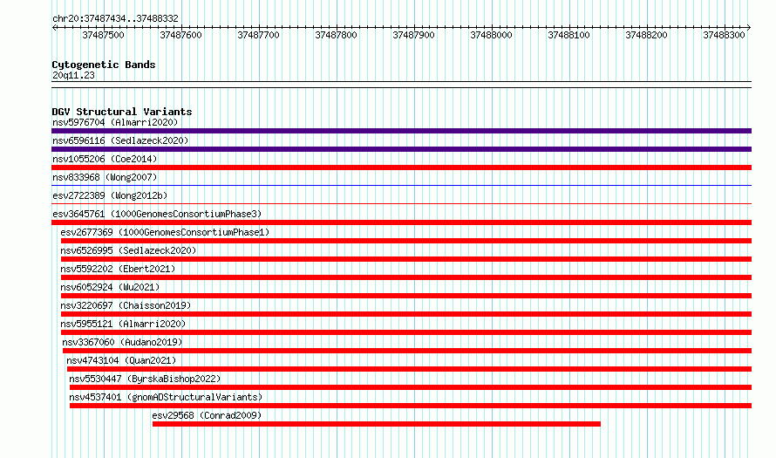
Task: Select the nsv5955121 (Almarri2020) label
Action: click(123, 324)
